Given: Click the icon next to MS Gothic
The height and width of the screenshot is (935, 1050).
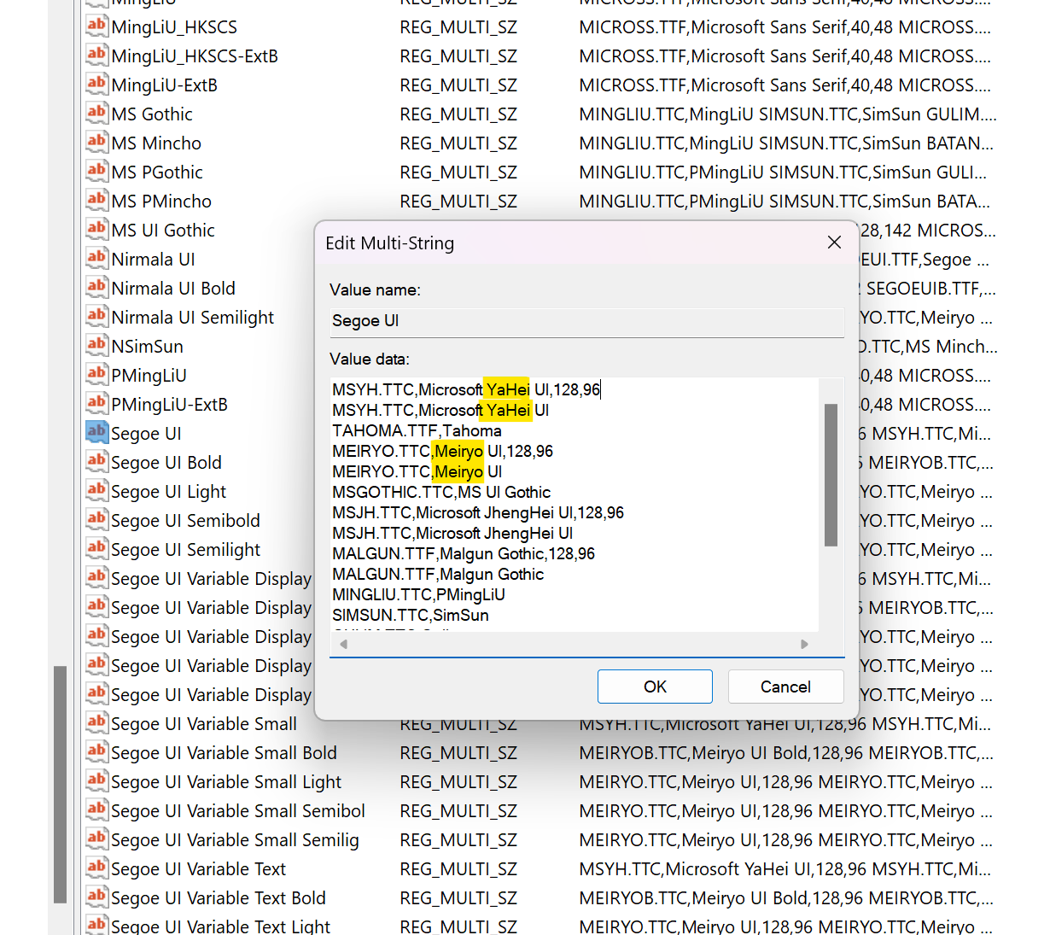Looking at the screenshot, I should coord(96,113).
